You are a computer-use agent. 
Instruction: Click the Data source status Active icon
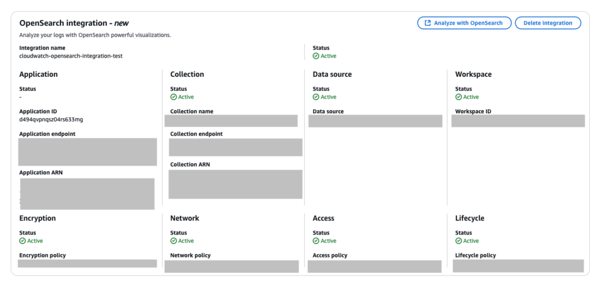(x=316, y=97)
